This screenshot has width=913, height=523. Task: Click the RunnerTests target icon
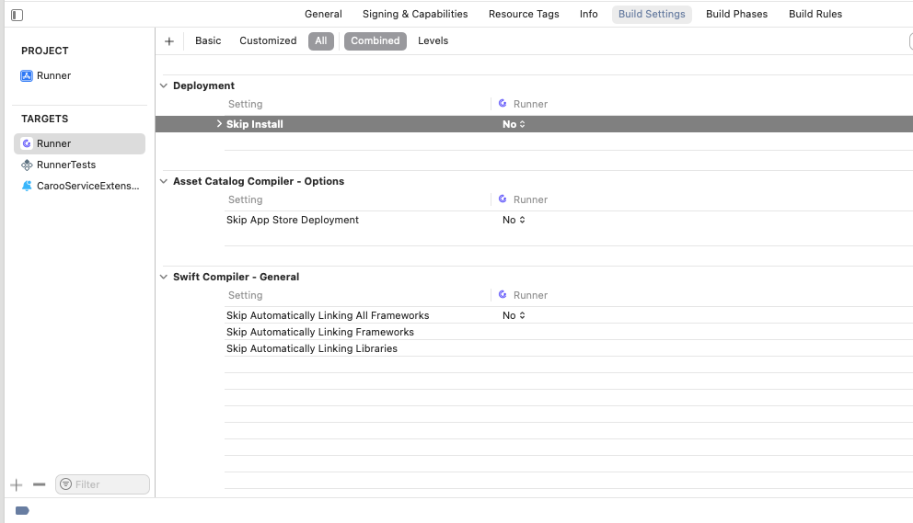pos(26,165)
